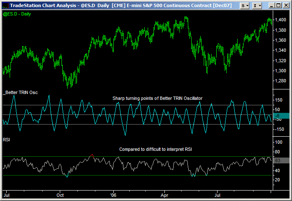Minimize the chart analysis window
The height and width of the screenshot is (201, 292).
(x=272, y=5)
